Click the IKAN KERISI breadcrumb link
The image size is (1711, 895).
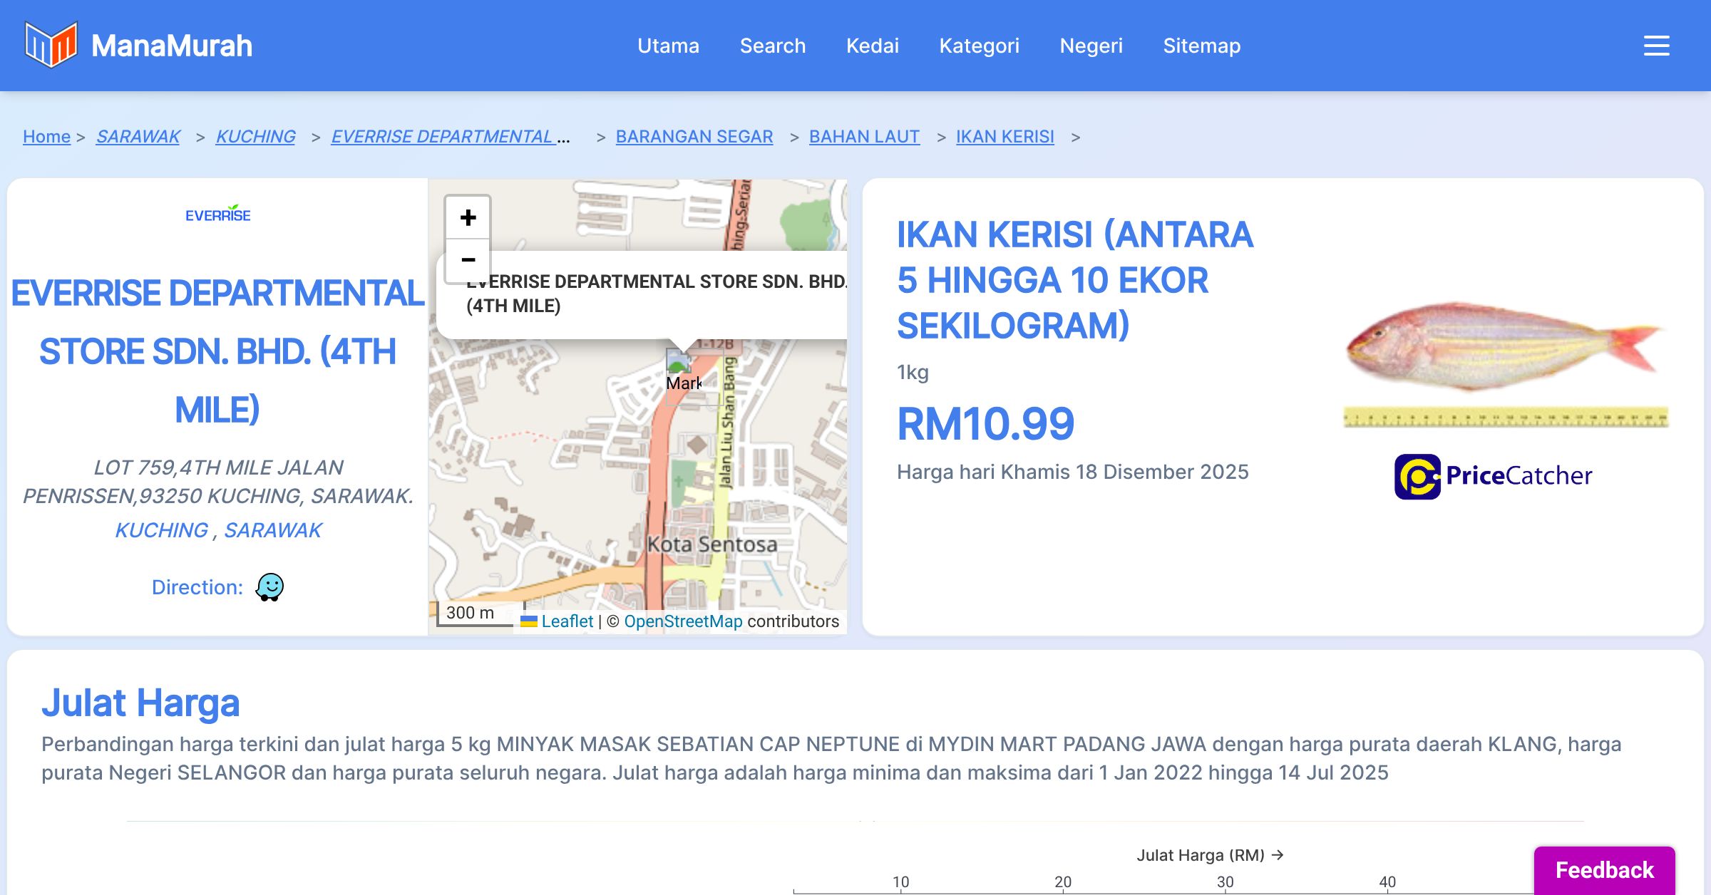click(1004, 136)
